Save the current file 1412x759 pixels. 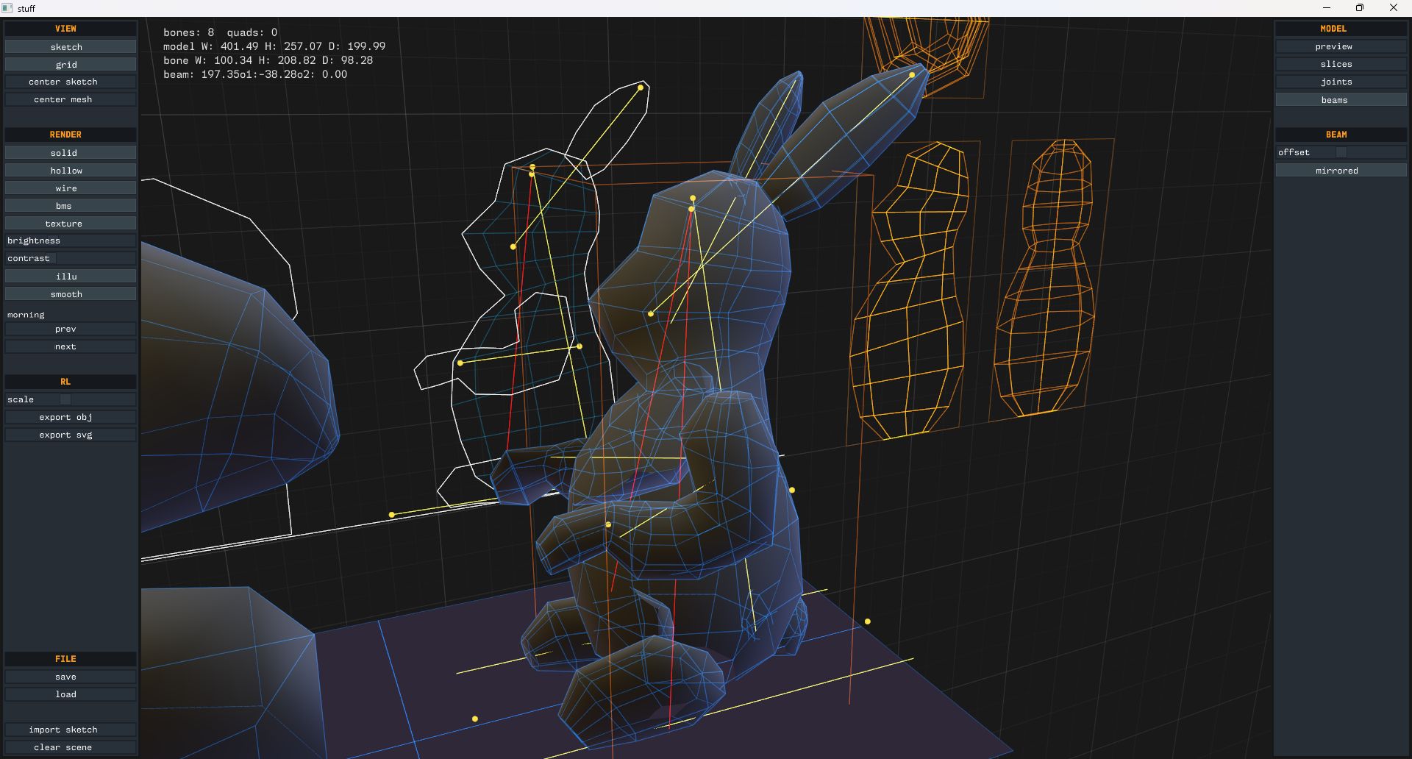click(70, 677)
